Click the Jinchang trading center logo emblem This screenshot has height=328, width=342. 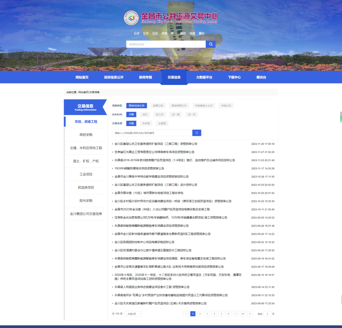[x=131, y=18]
